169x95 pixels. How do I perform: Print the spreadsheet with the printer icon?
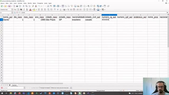[17, 6]
